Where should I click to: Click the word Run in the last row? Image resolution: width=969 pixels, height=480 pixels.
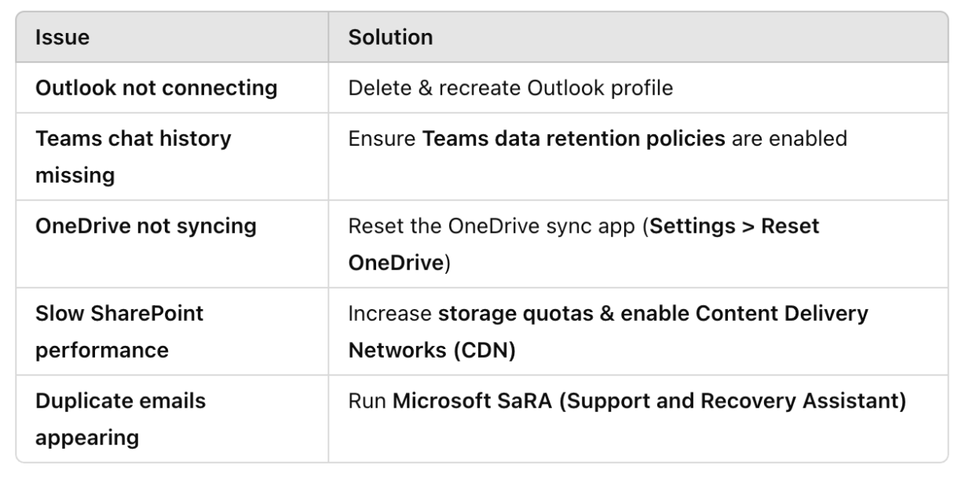click(367, 401)
